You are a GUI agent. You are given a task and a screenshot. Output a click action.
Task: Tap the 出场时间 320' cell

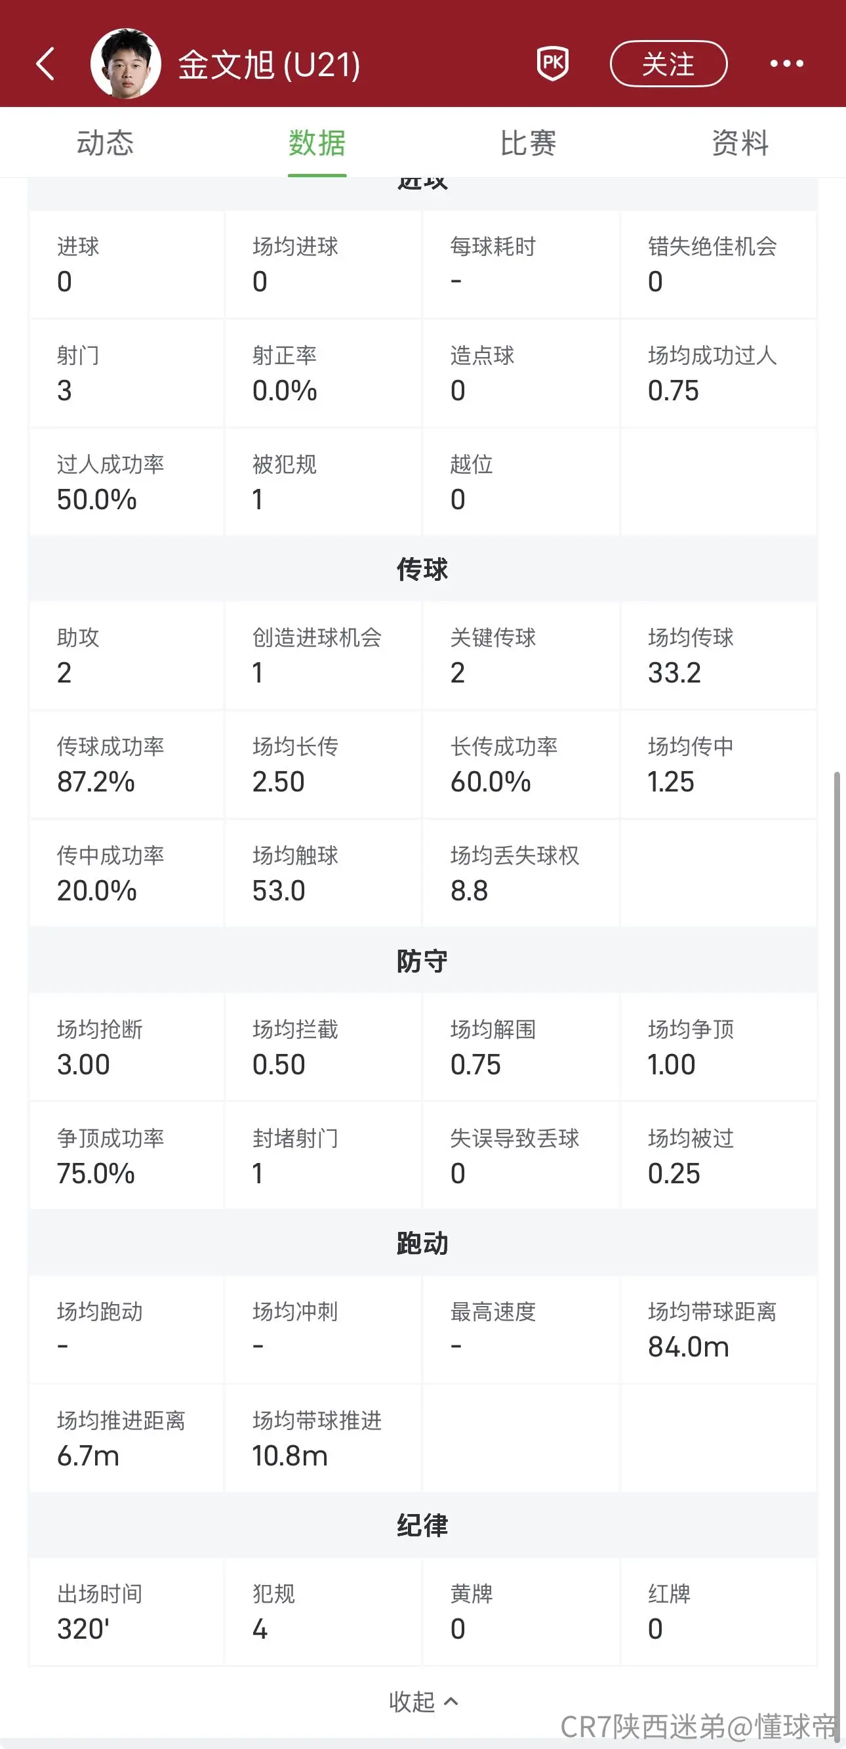coord(127,1612)
